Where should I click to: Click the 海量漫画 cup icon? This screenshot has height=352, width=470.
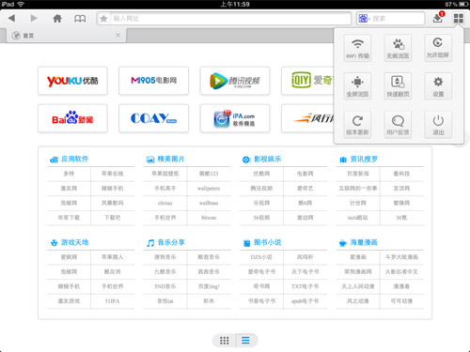tap(343, 243)
